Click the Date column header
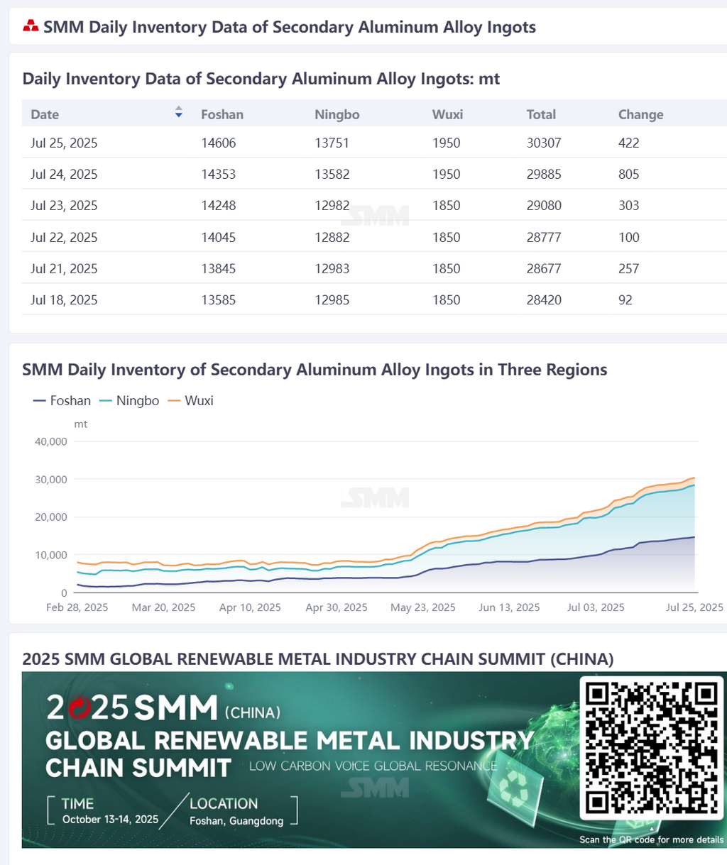This screenshot has height=865, width=727. [45, 114]
